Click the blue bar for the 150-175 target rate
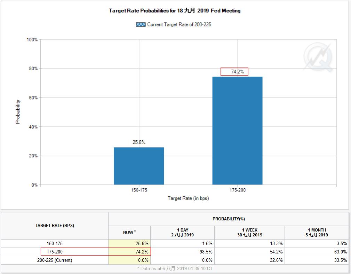This screenshot has height=274, width=351. 139,166
